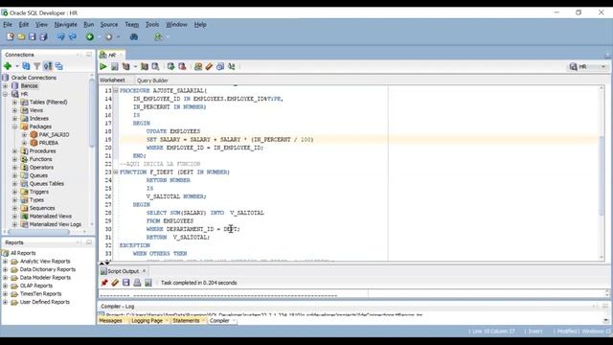Select the Sequences tree item
The width and height of the screenshot is (613, 345).
pos(42,208)
